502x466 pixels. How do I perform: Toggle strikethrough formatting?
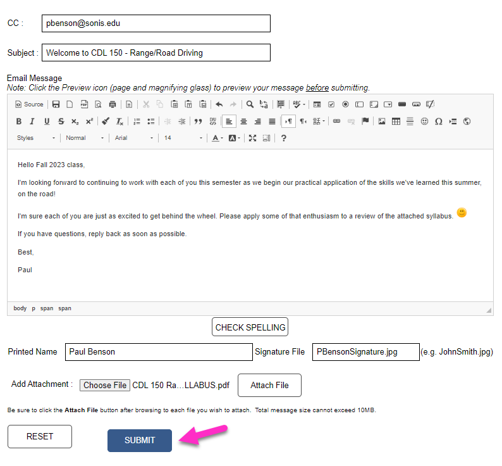coord(61,121)
